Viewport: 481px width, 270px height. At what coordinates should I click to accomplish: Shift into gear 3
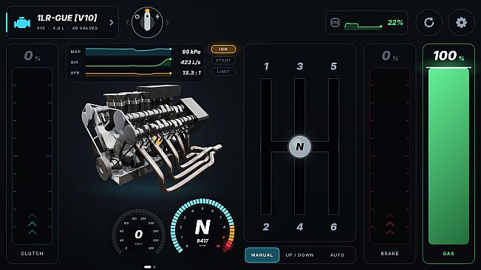tap(300, 66)
